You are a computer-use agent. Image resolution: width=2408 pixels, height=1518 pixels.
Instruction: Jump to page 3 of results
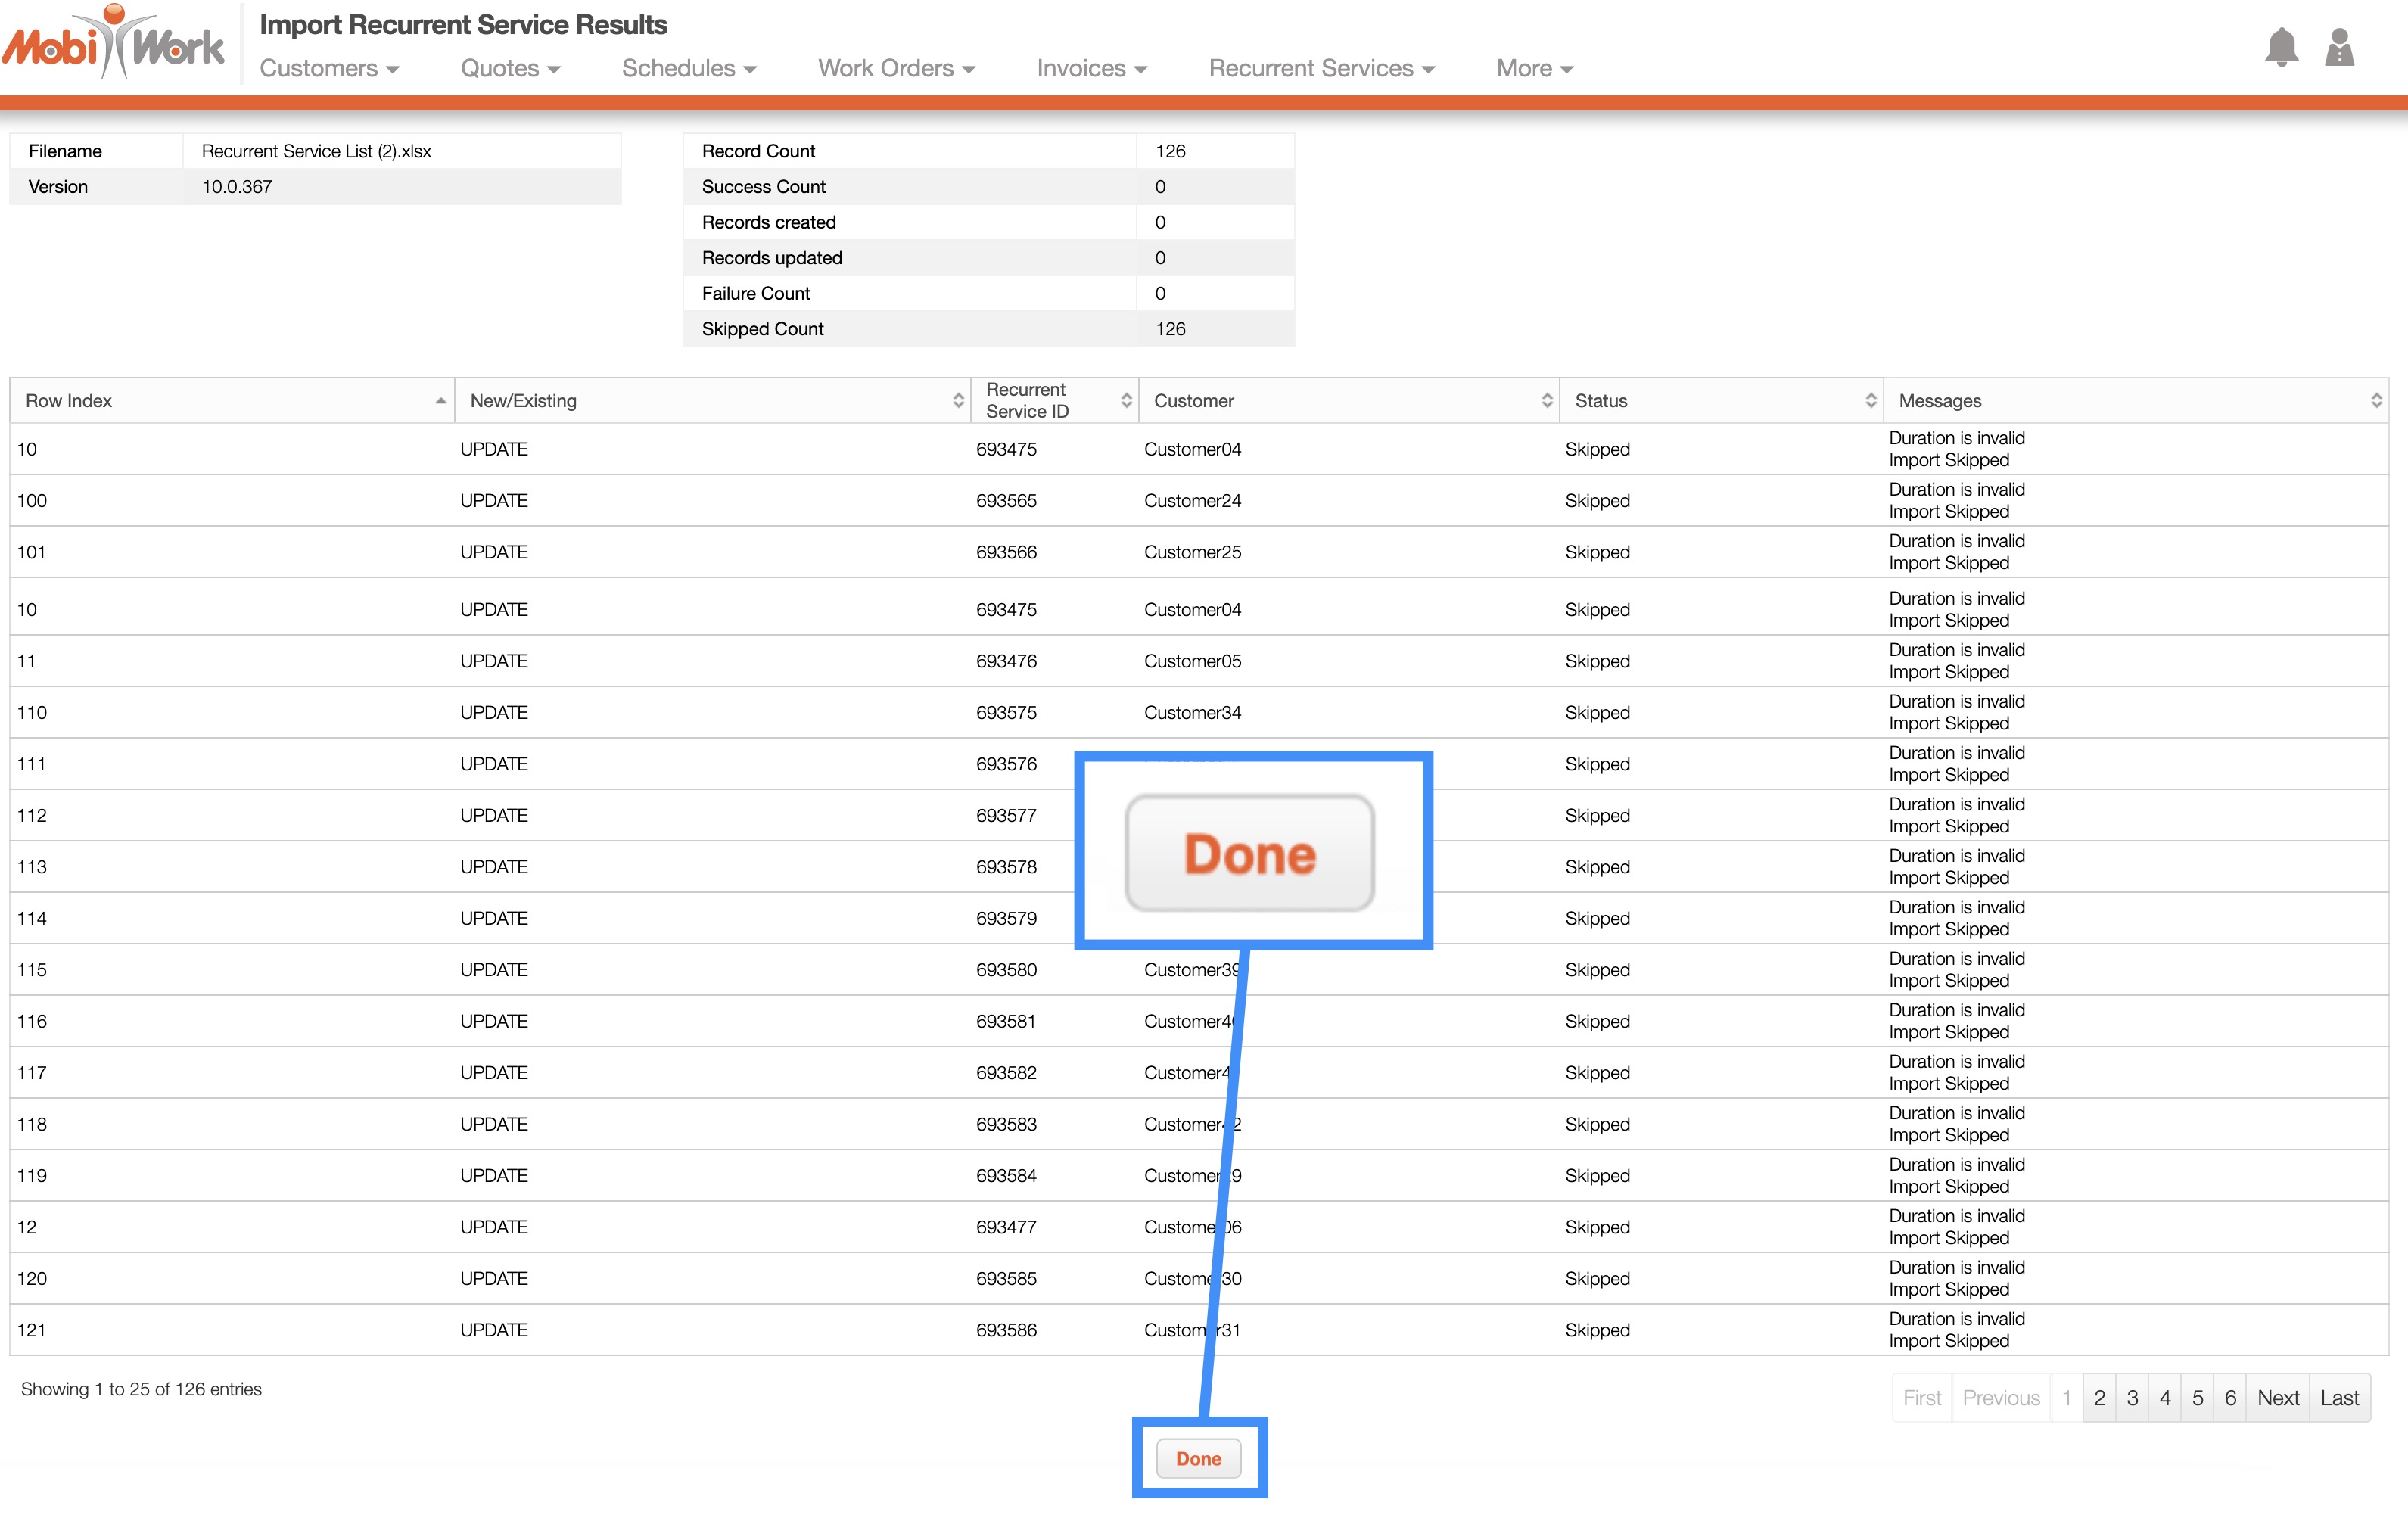pyautogui.click(x=2131, y=1397)
